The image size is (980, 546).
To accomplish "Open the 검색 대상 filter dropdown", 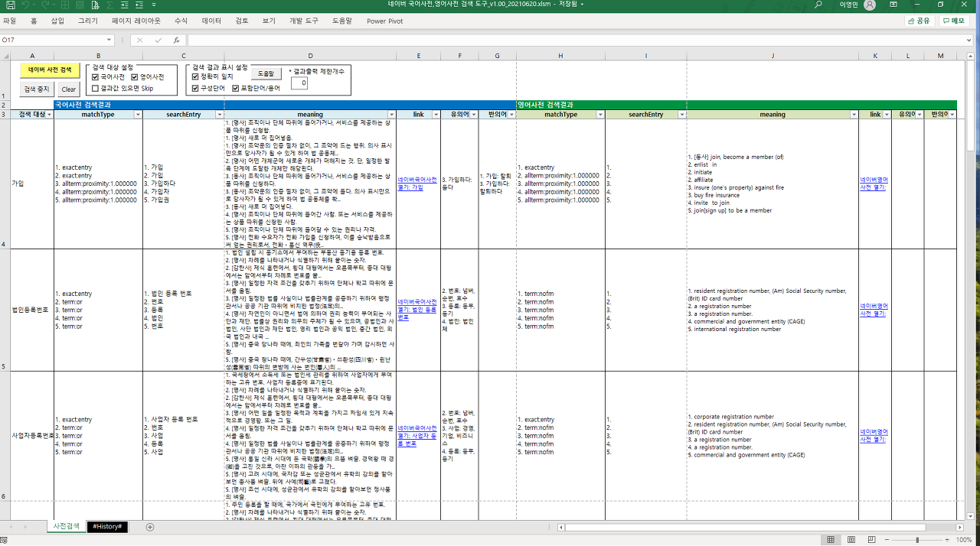I will click(49, 115).
